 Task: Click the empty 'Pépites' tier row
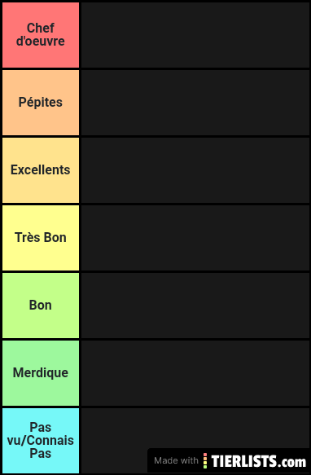click(195, 103)
